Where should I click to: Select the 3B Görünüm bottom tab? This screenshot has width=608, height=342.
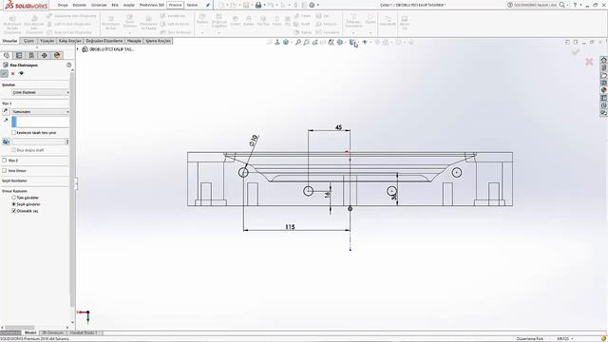pyautogui.click(x=52, y=332)
